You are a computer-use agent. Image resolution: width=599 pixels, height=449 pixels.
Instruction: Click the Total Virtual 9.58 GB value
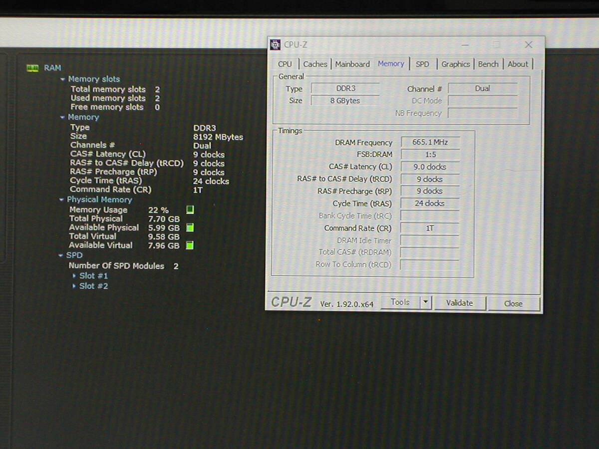(x=164, y=237)
